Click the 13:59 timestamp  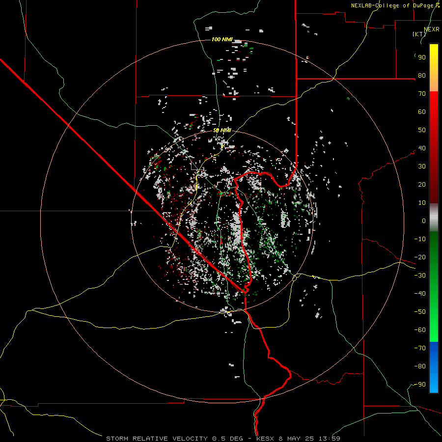click(x=329, y=439)
